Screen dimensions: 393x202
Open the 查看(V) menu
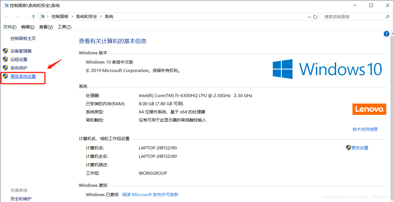click(46, 27)
